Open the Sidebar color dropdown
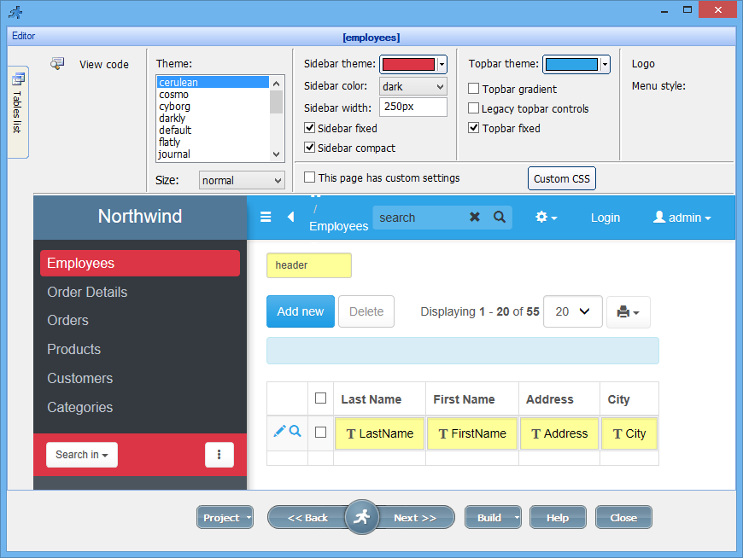 tap(413, 86)
